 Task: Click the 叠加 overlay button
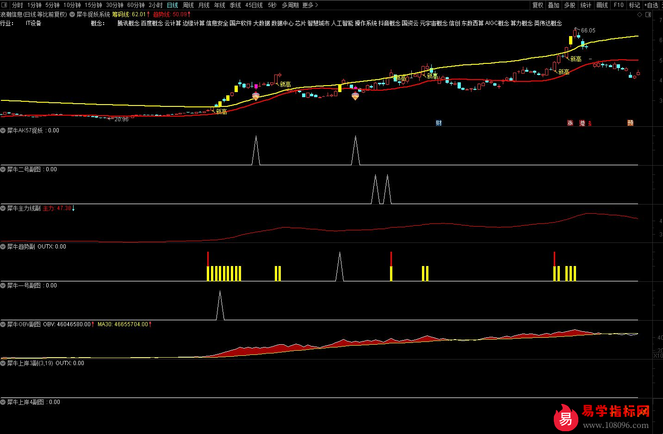click(554, 5)
